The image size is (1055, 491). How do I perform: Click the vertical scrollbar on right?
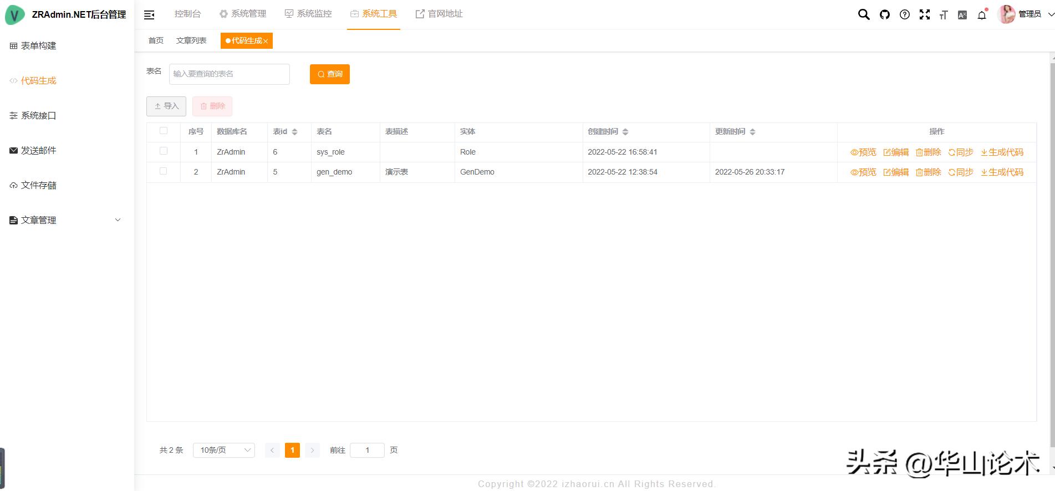(x=1052, y=255)
